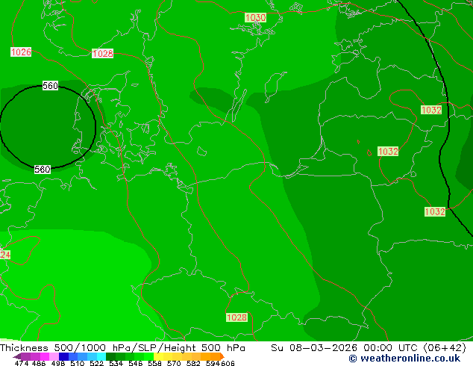Click the 606 value on the color scale
473x366 pixels.
227,363
